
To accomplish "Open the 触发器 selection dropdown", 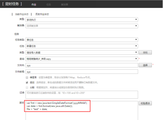I will [82, 26].
